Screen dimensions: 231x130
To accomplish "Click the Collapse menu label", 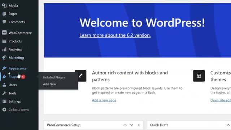I will (19, 110).
